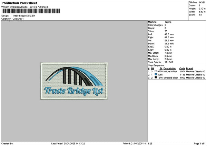Click the Min Stitch value 0.3 mm
This screenshot has width=207, height=146.
pyautogui.click(x=168, y=56)
